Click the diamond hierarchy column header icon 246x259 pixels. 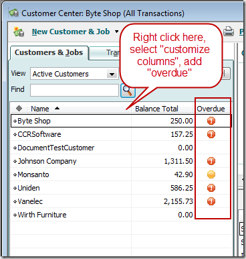(19, 109)
